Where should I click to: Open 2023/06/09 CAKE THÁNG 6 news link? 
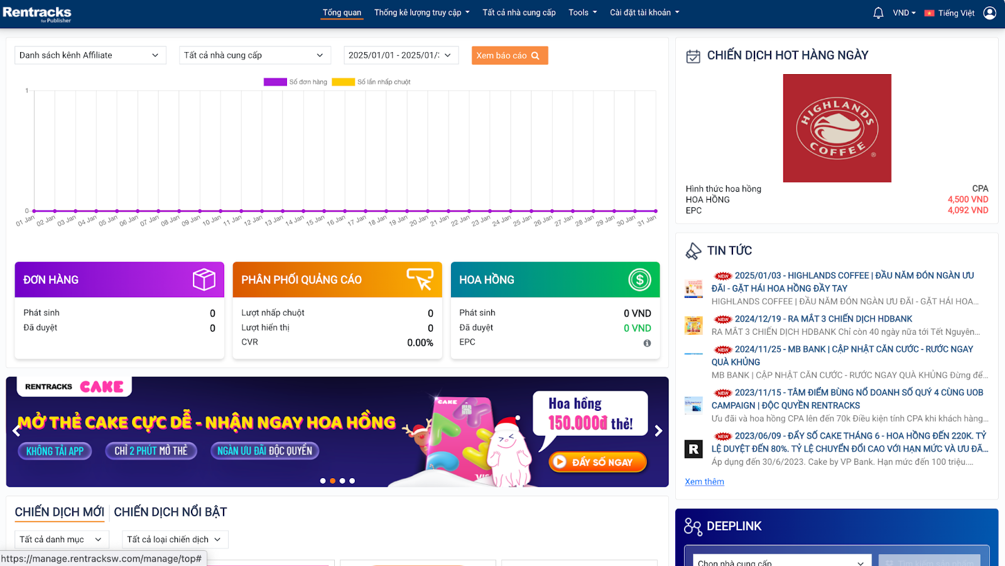850,442
